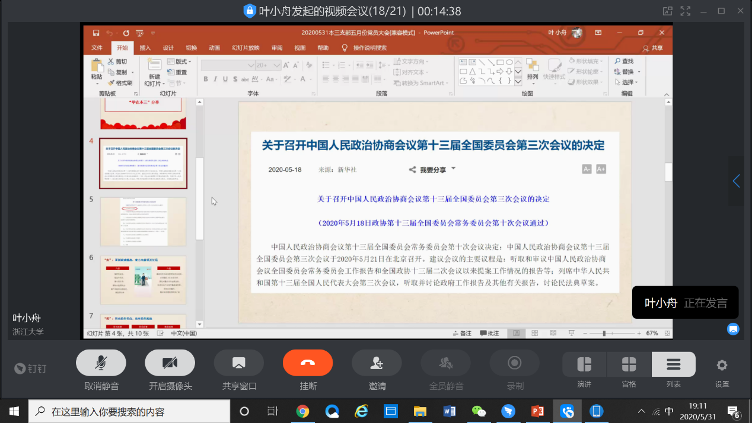Open the 设计 ribbon tab
This screenshot has height=423, width=752.
point(168,48)
